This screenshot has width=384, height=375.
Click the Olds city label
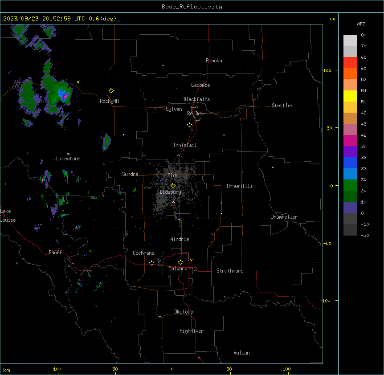173,175
